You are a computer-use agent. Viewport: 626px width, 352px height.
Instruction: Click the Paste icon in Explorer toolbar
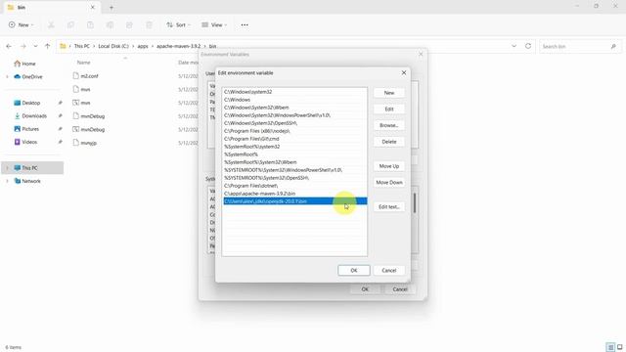click(x=90, y=25)
